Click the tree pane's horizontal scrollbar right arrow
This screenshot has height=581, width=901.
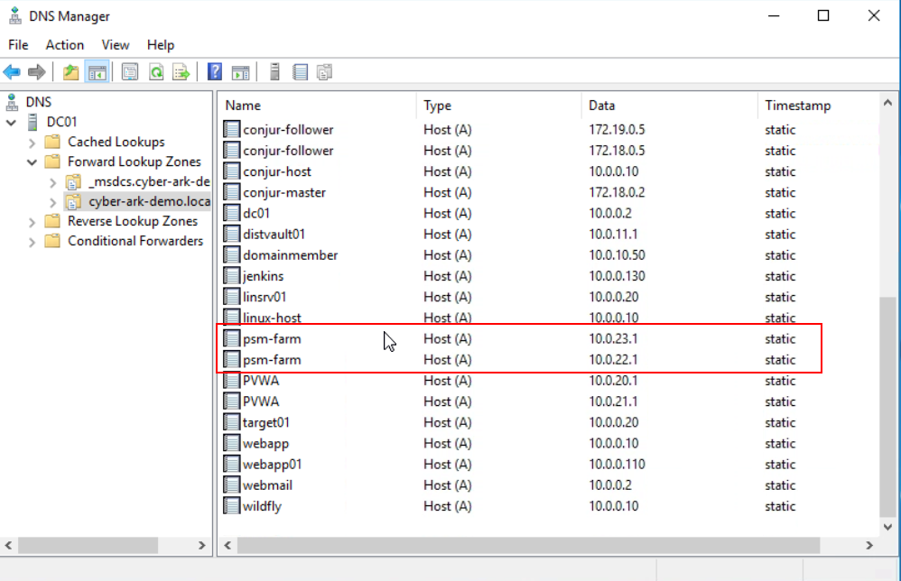201,546
